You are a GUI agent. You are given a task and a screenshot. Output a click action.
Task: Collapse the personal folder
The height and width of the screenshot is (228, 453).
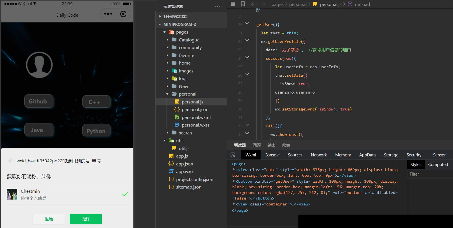(167, 94)
